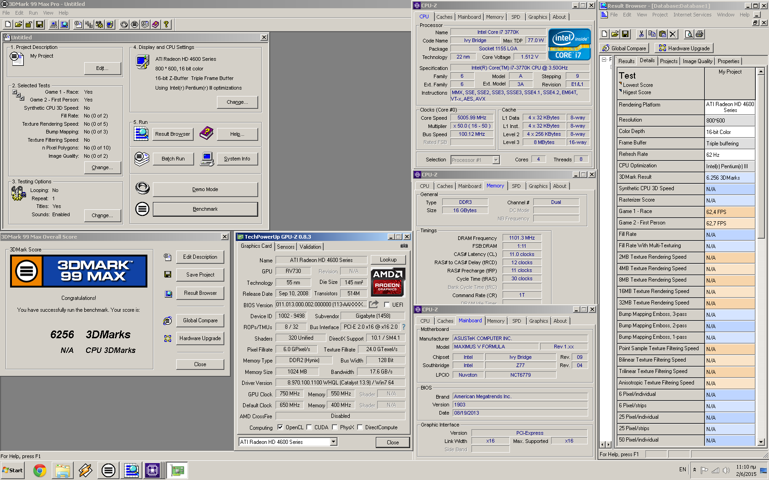Click System Info button in Run section
Image resolution: width=769 pixels, height=480 pixels.
coord(237,159)
